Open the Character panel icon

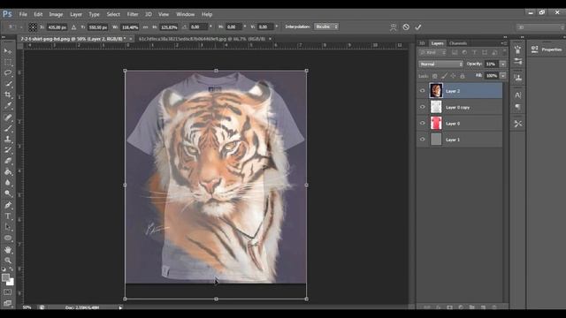point(517,95)
